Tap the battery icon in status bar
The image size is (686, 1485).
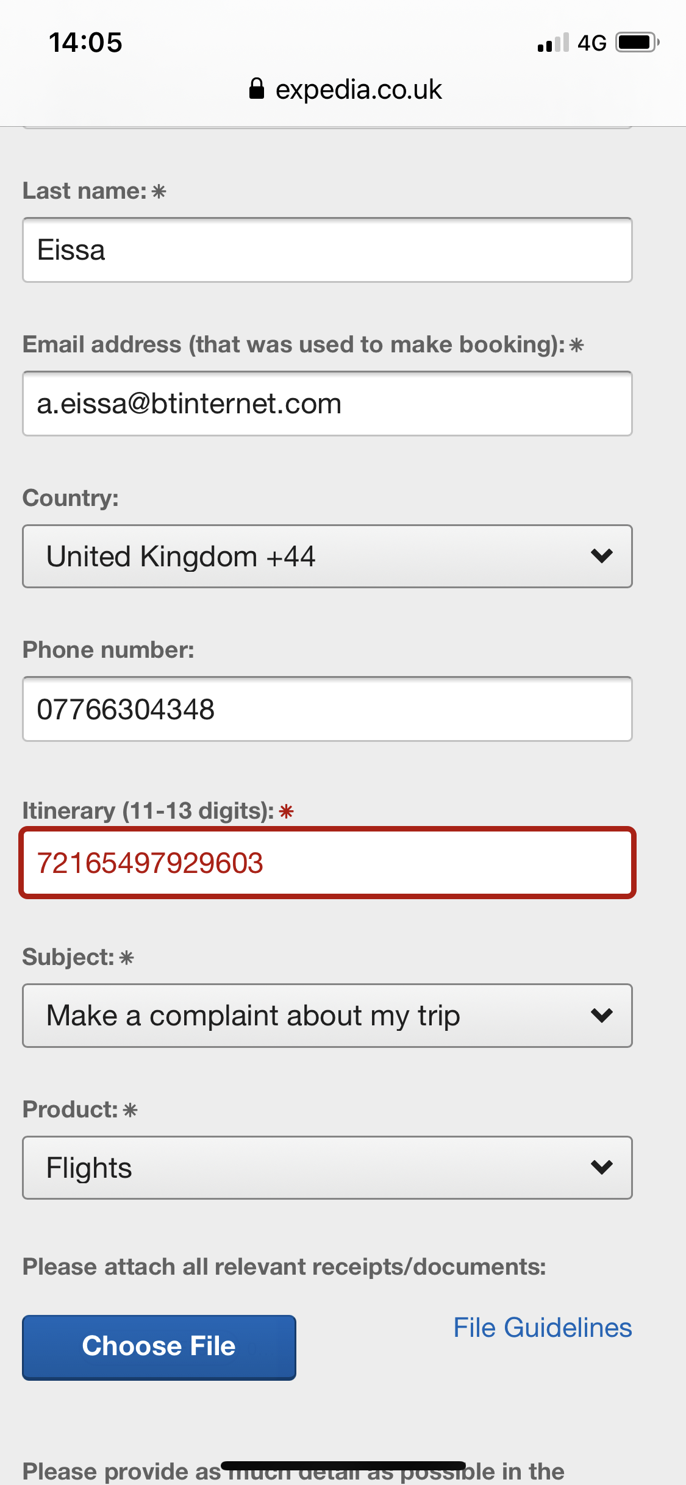[635, 41]
